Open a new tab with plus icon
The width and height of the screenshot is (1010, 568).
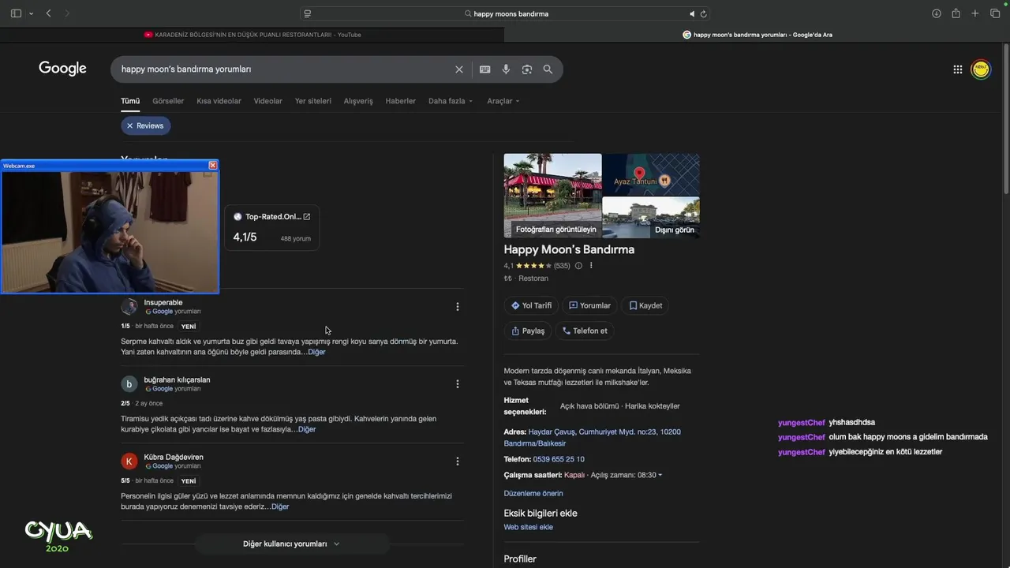point(975,13)
